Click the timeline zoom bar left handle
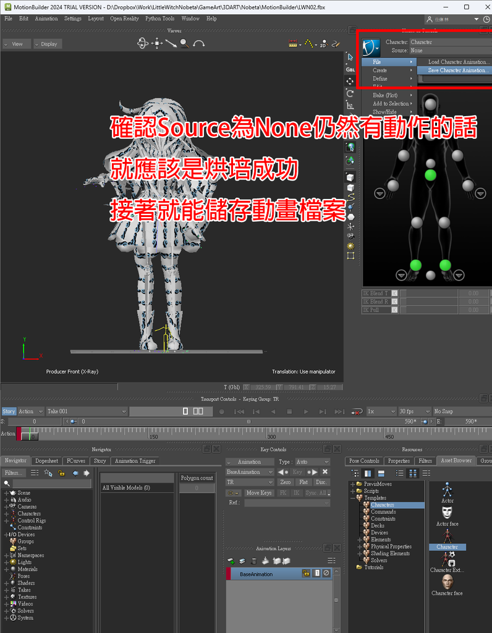 73,422
